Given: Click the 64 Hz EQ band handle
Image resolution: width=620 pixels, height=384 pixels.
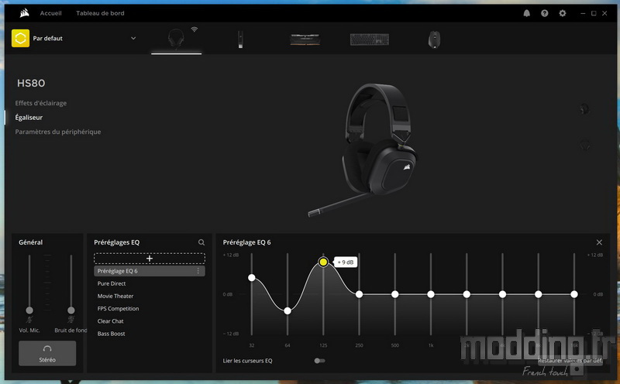Looking at the screenshot, I should pyautogui.click(x=288, y=311).
